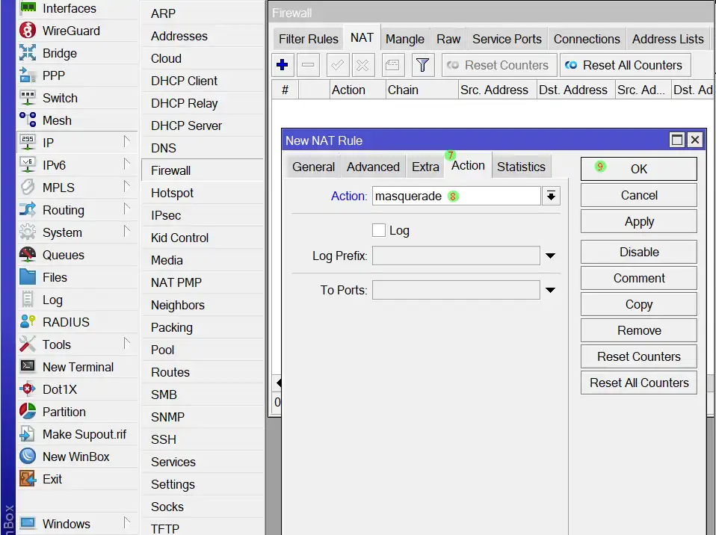This screenshot has height=535, width=716.
Task: Open the Queues section
Action: pos(63,255)
